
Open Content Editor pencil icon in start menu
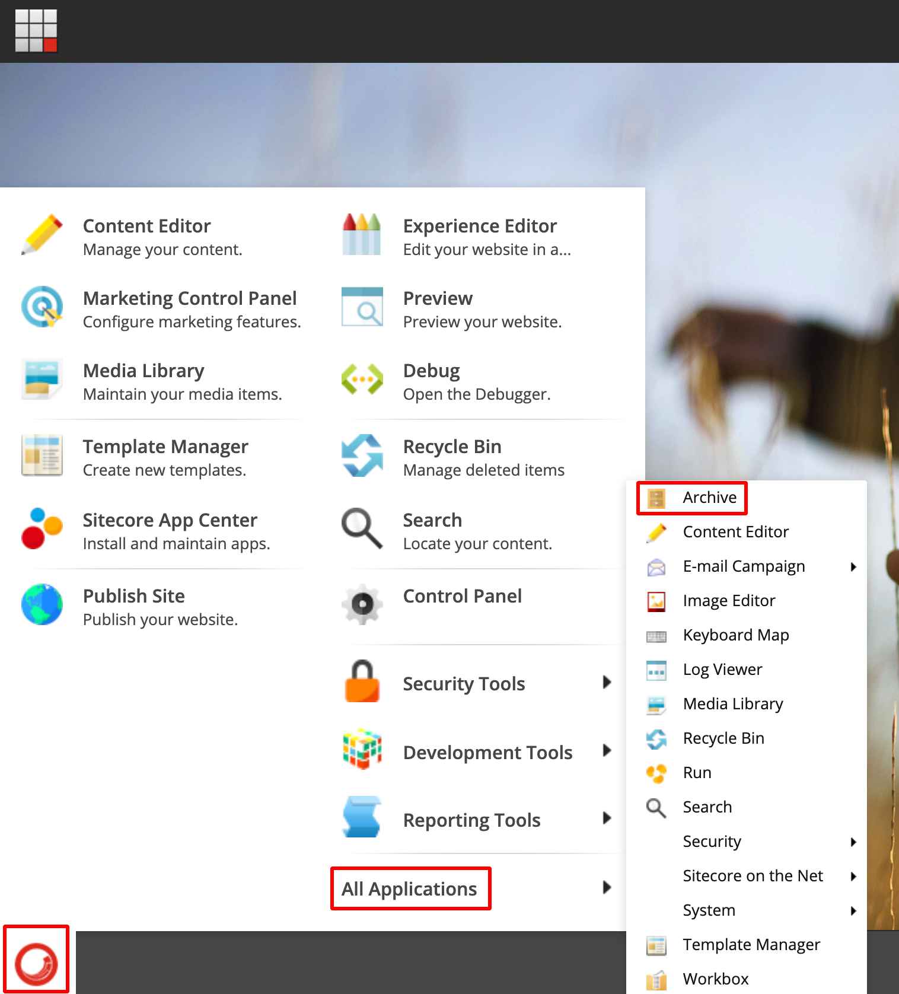[42, 235]
